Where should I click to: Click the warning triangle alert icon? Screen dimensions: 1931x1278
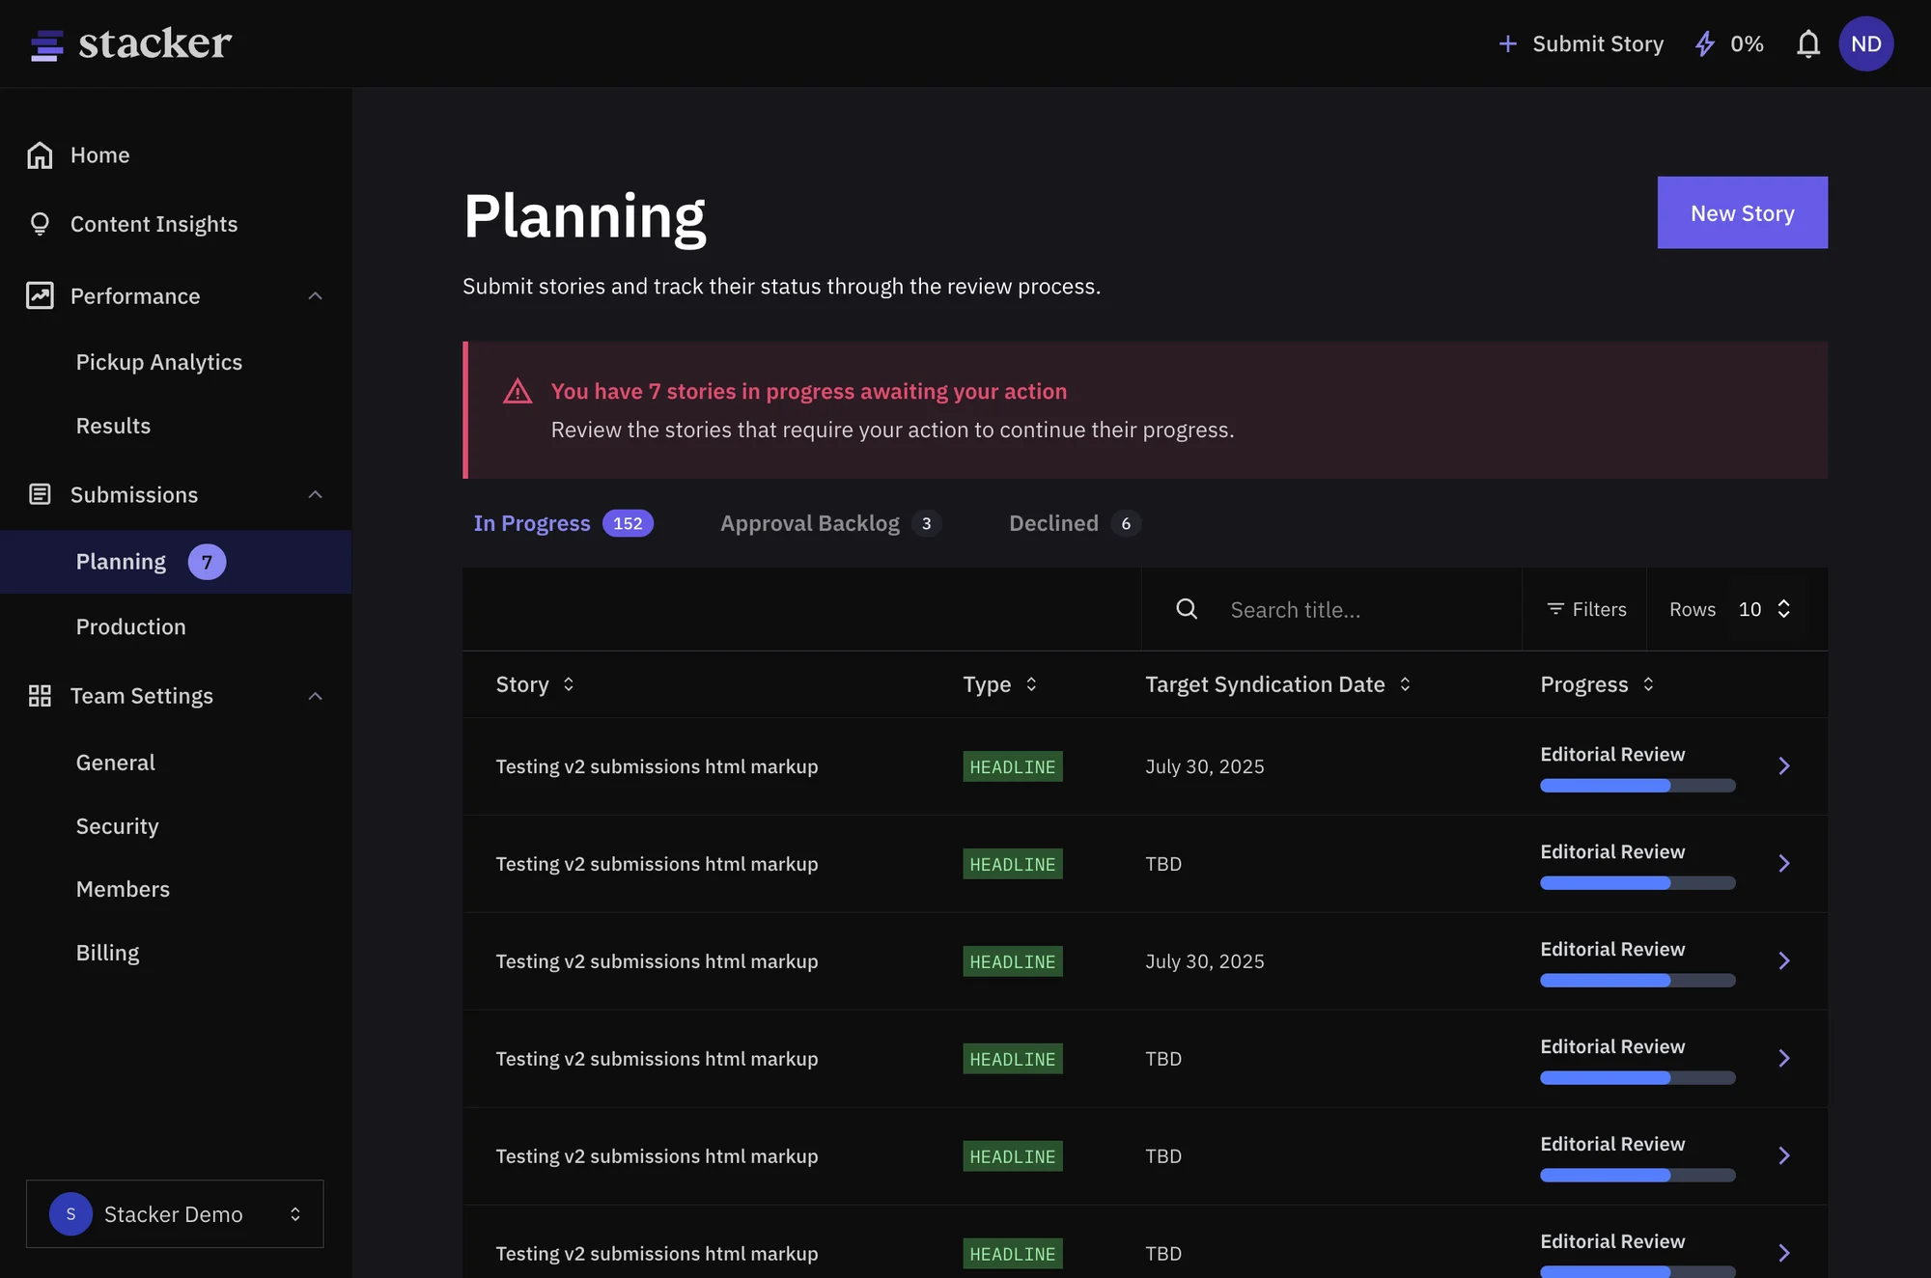[x=518, y=391]
